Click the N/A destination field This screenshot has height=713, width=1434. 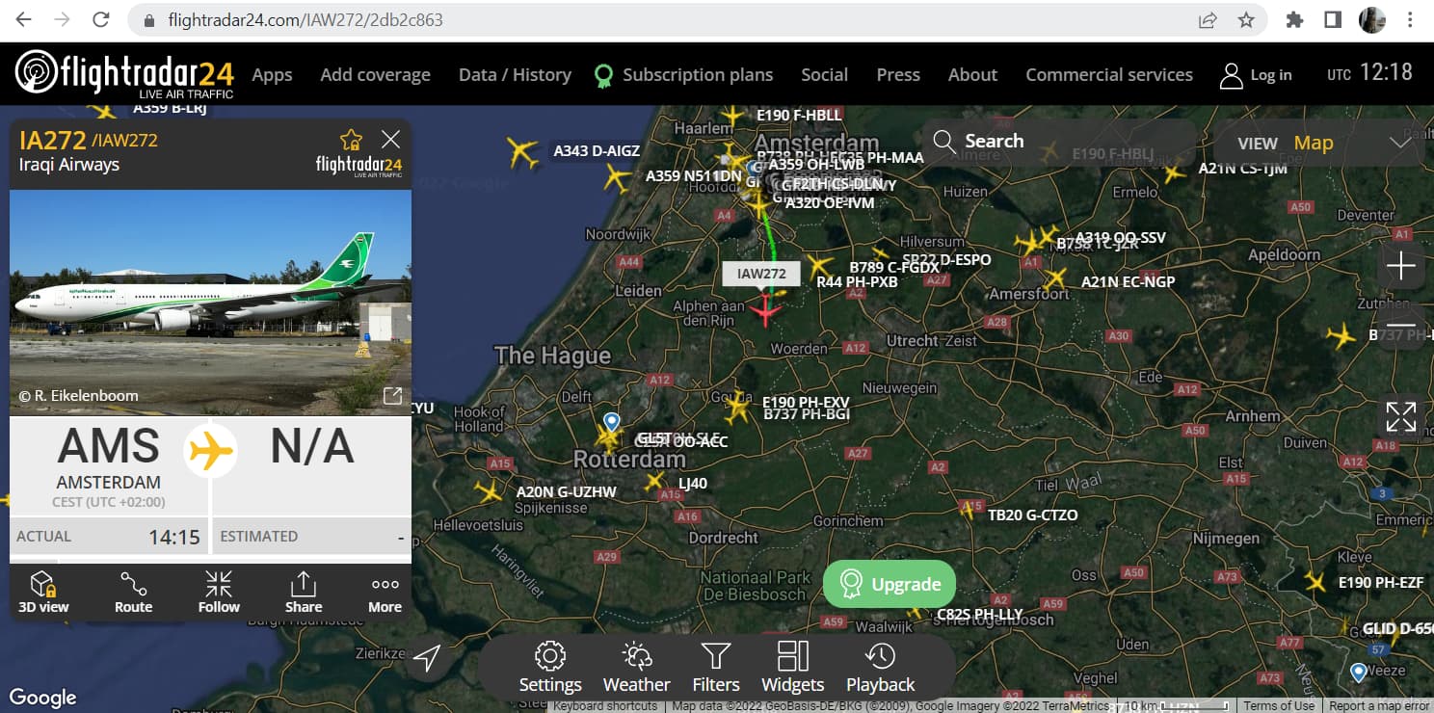[312, 446]
